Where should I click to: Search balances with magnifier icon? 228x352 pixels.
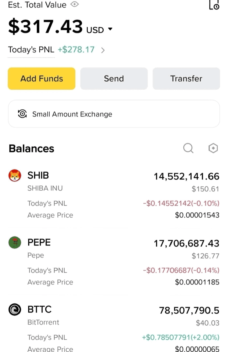188,148
